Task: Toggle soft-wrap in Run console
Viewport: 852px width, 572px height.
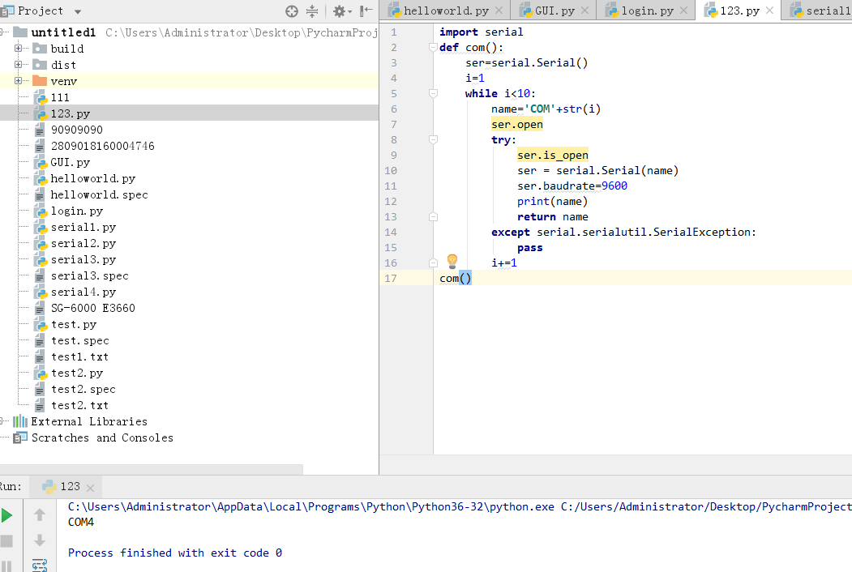Action: tap(39, 565)
